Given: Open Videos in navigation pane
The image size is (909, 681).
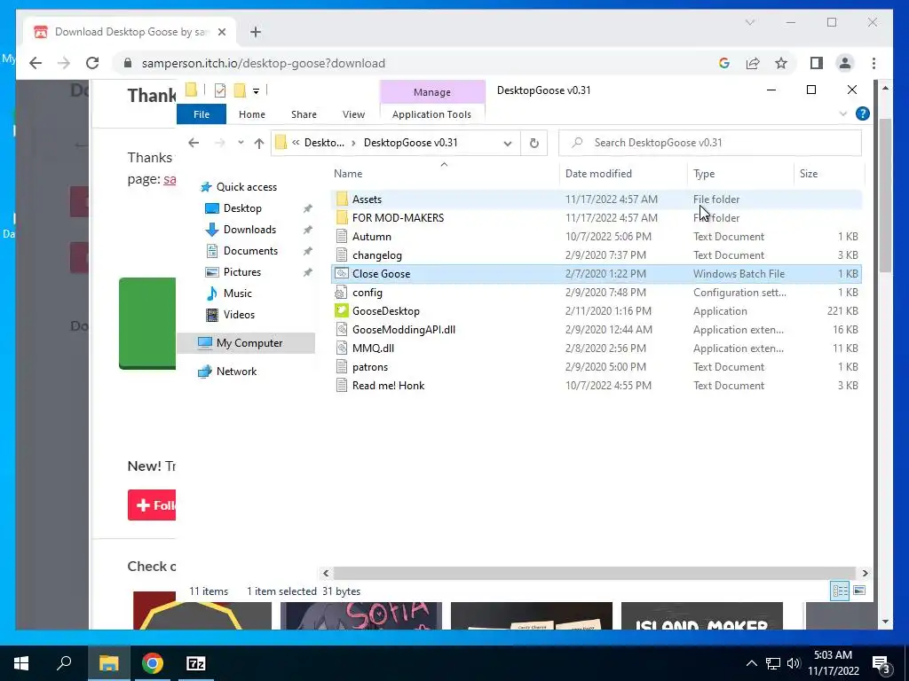Looking at the screenshot, I should pos(239,315).
